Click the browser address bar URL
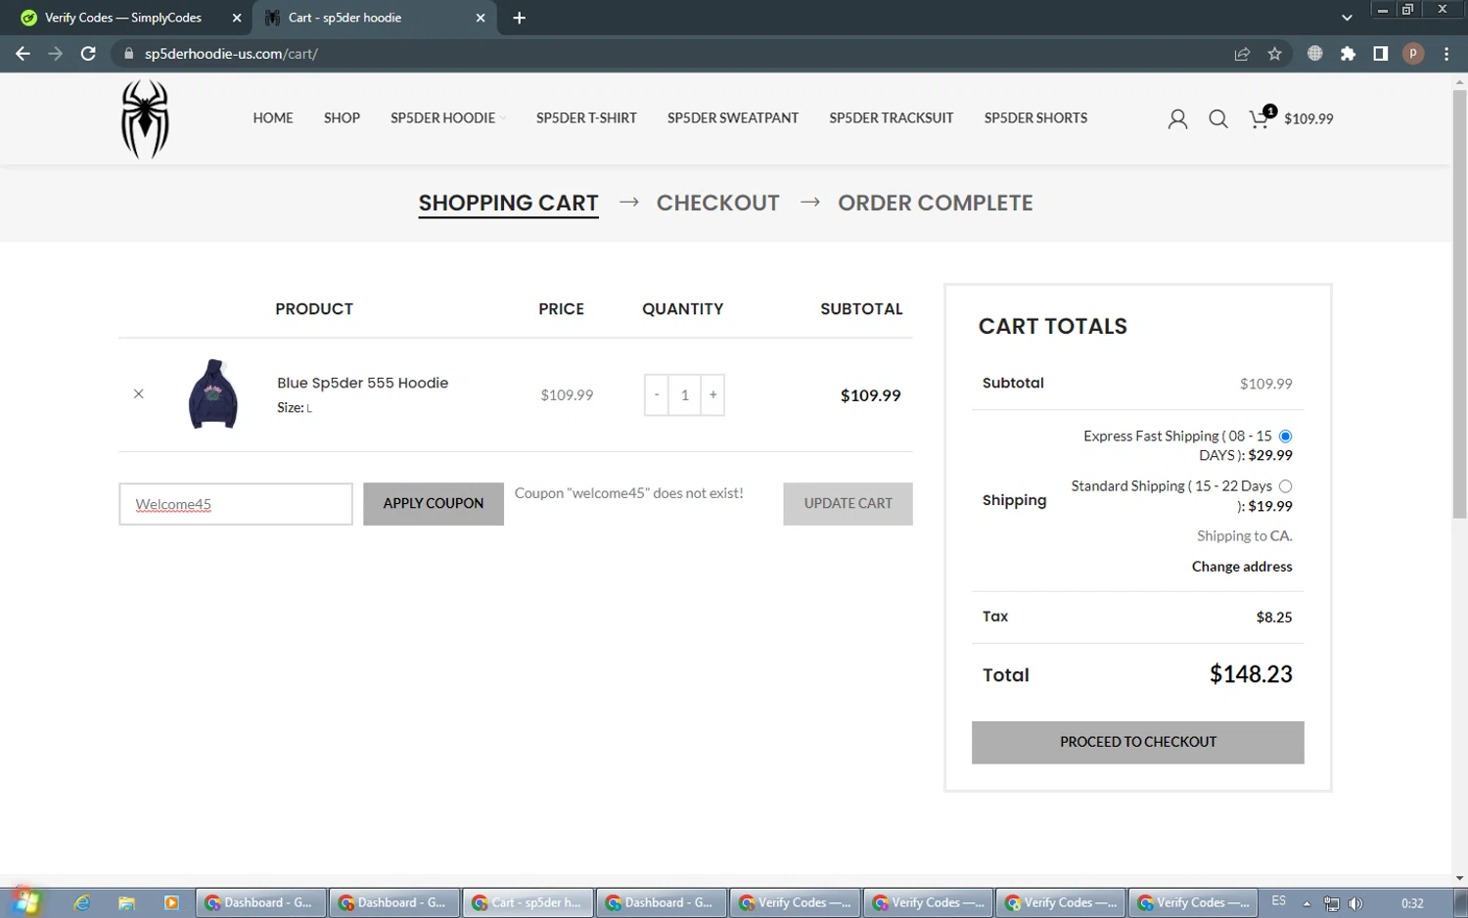 click(x=231, y=54)
